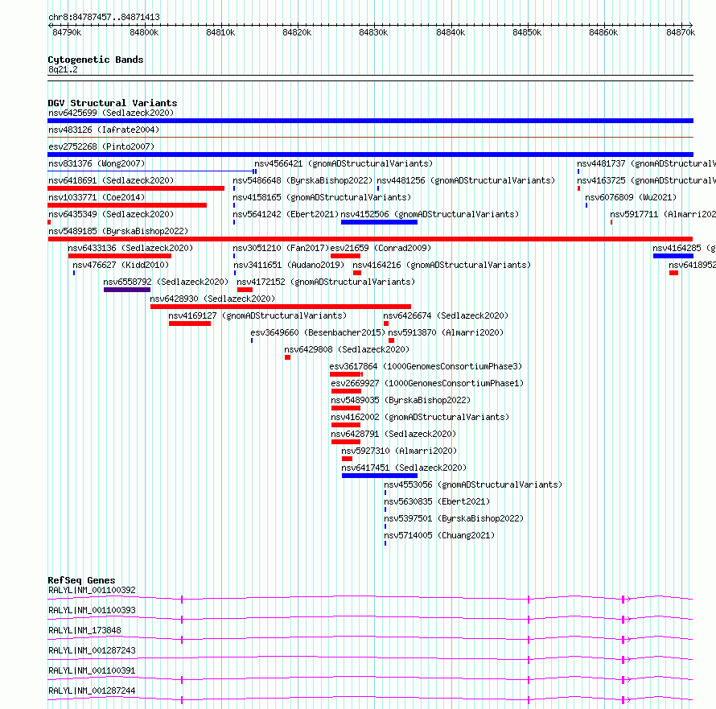Click the nsv831376 (Wong2007) label
This screenshot has height=709, width=716.
click(x=97, y=163)
